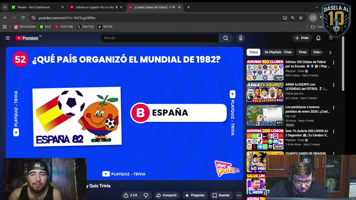
Task: Open zoom magnifier icon in address bar
Action: [x=293, y=18]
